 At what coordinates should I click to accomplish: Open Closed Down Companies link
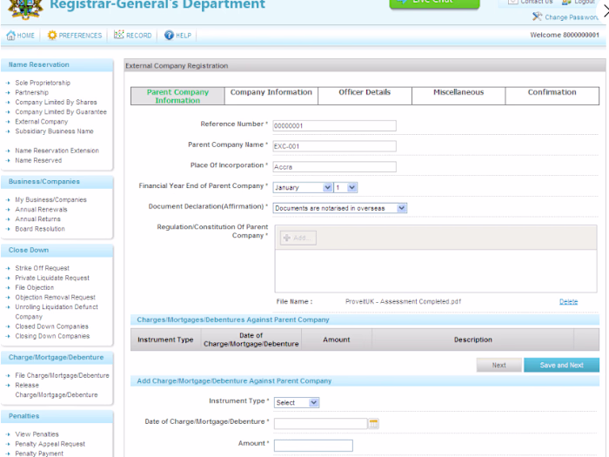coord(51,326)
